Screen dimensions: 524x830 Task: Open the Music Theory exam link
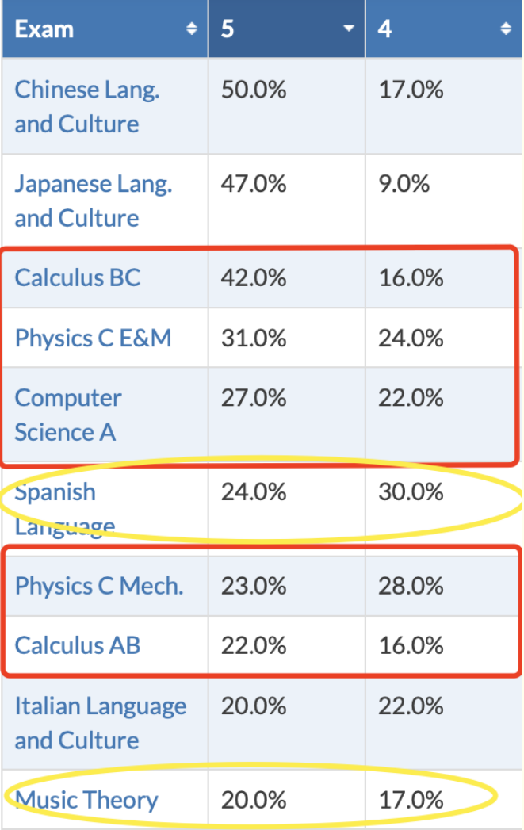tap(86, 800)
